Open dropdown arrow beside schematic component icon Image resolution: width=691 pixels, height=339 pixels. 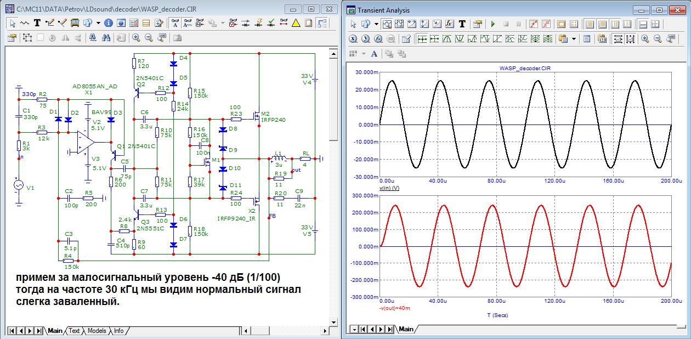tap(98, 23)
